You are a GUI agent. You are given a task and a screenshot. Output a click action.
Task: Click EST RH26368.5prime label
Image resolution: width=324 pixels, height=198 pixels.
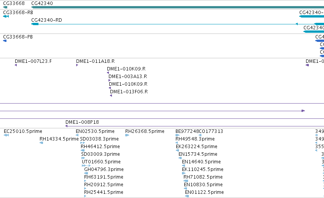point(145,131)
